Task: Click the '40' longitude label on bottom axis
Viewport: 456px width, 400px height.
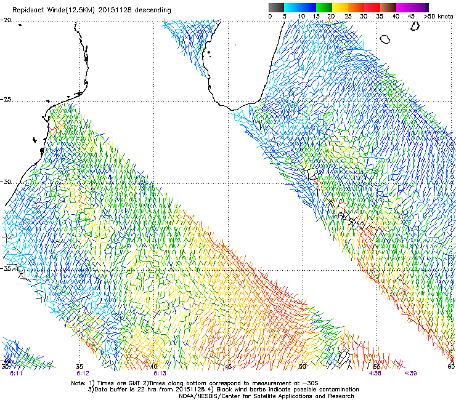Action: pyautogui.click(x=153, y=366)
